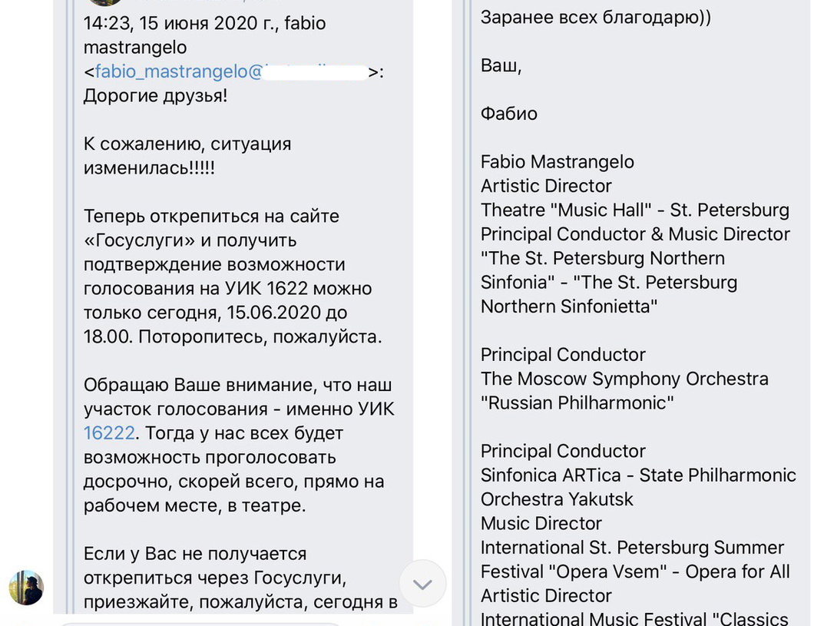The height and width of the screenshot is (626, 814).
Task: Tap the paragraph mentioning «Госуслуги» and УИК 1622
Action: click(x=233, y=277)
